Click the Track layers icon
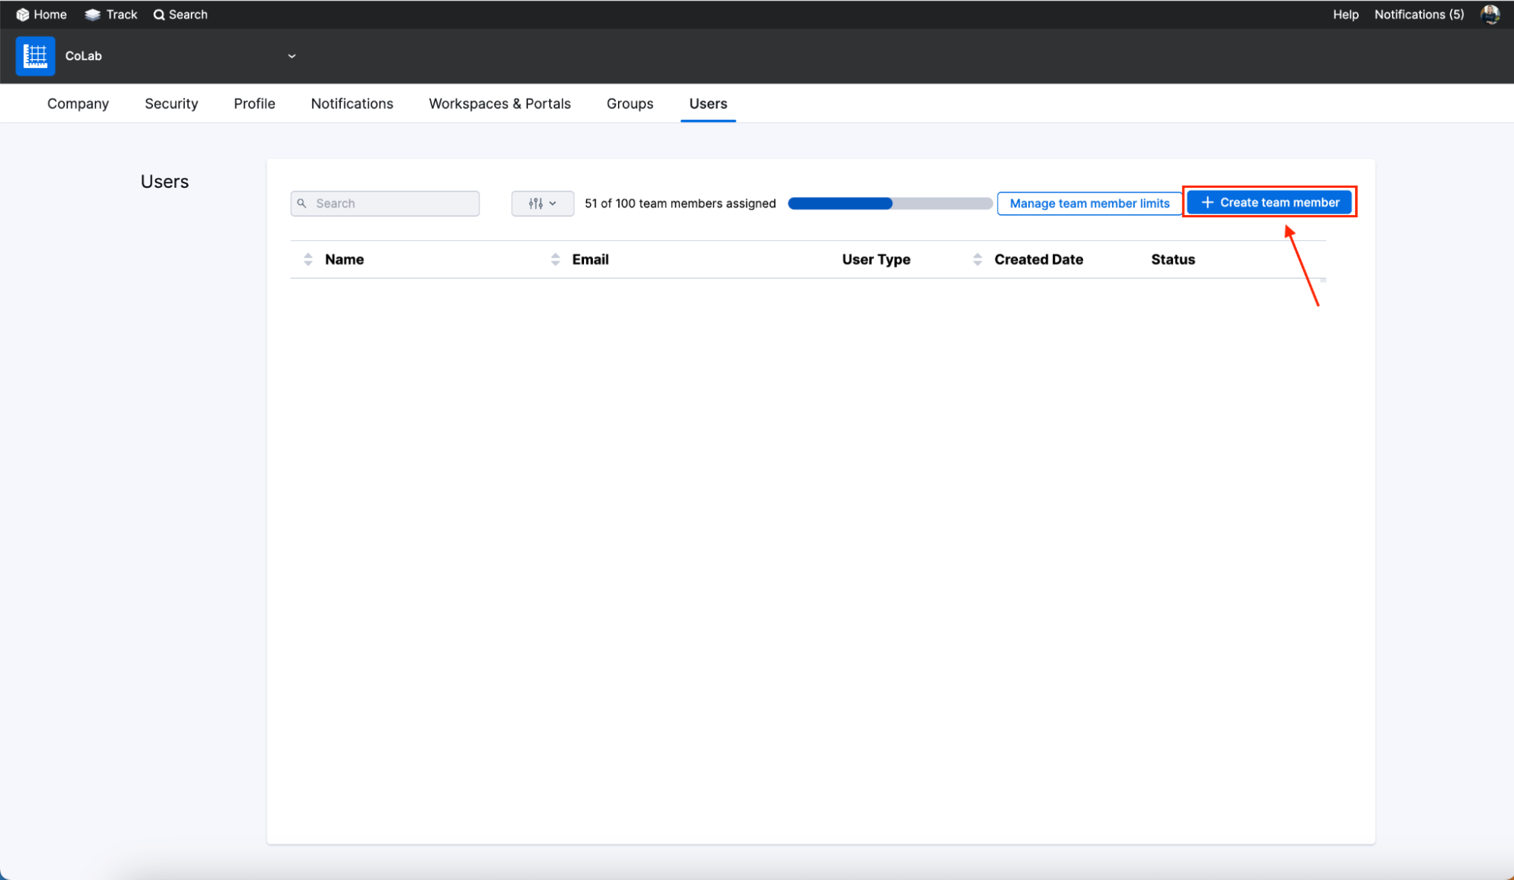Screen dimensions: 1514x880 pyautogui.click(x=92, y=14)
